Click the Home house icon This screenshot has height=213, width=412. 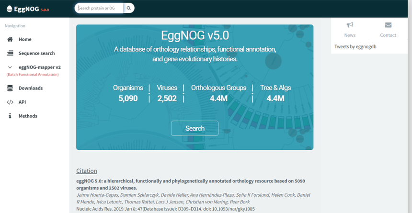pos(10,39)
